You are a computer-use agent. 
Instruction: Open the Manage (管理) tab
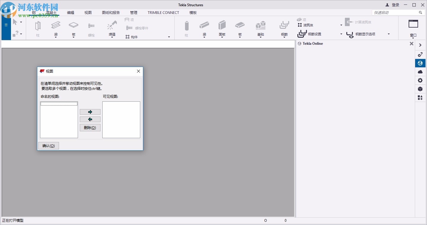point(134,12)
